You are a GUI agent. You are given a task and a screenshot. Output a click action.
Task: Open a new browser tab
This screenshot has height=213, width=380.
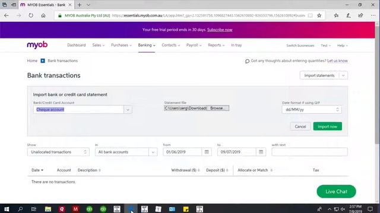pos(79,5)
